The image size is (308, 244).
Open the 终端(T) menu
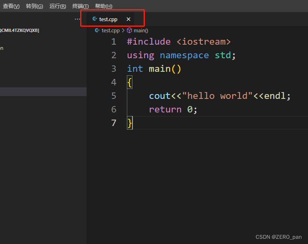pyautogui.click(x=81, y=6)
